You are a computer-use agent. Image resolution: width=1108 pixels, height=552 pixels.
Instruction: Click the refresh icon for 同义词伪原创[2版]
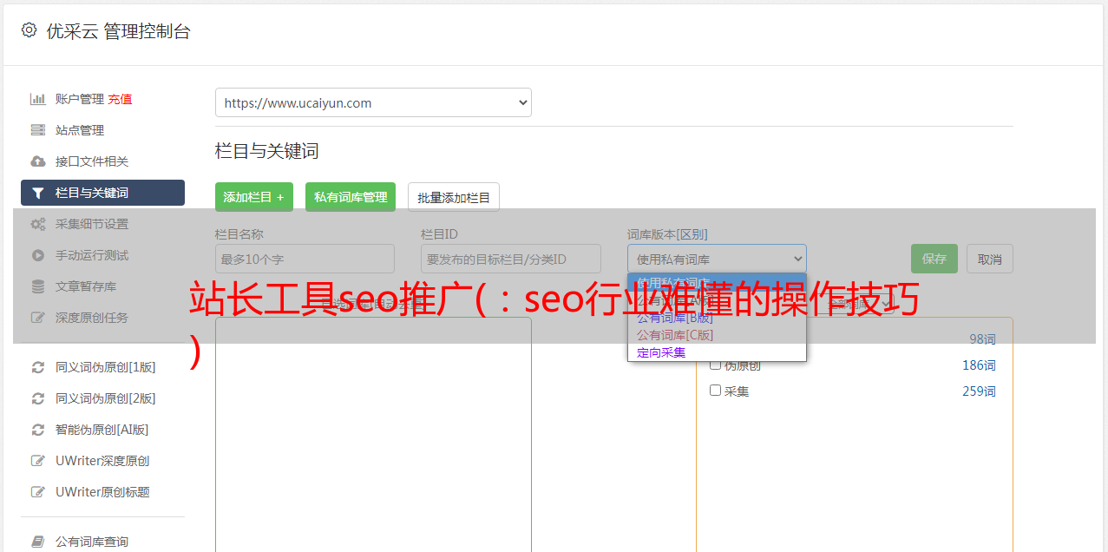(37, 398)
